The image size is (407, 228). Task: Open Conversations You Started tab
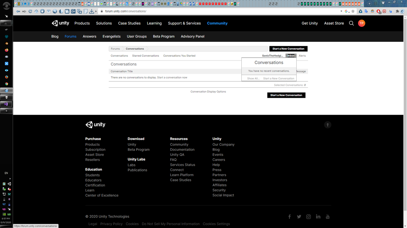tap(179, 56)
